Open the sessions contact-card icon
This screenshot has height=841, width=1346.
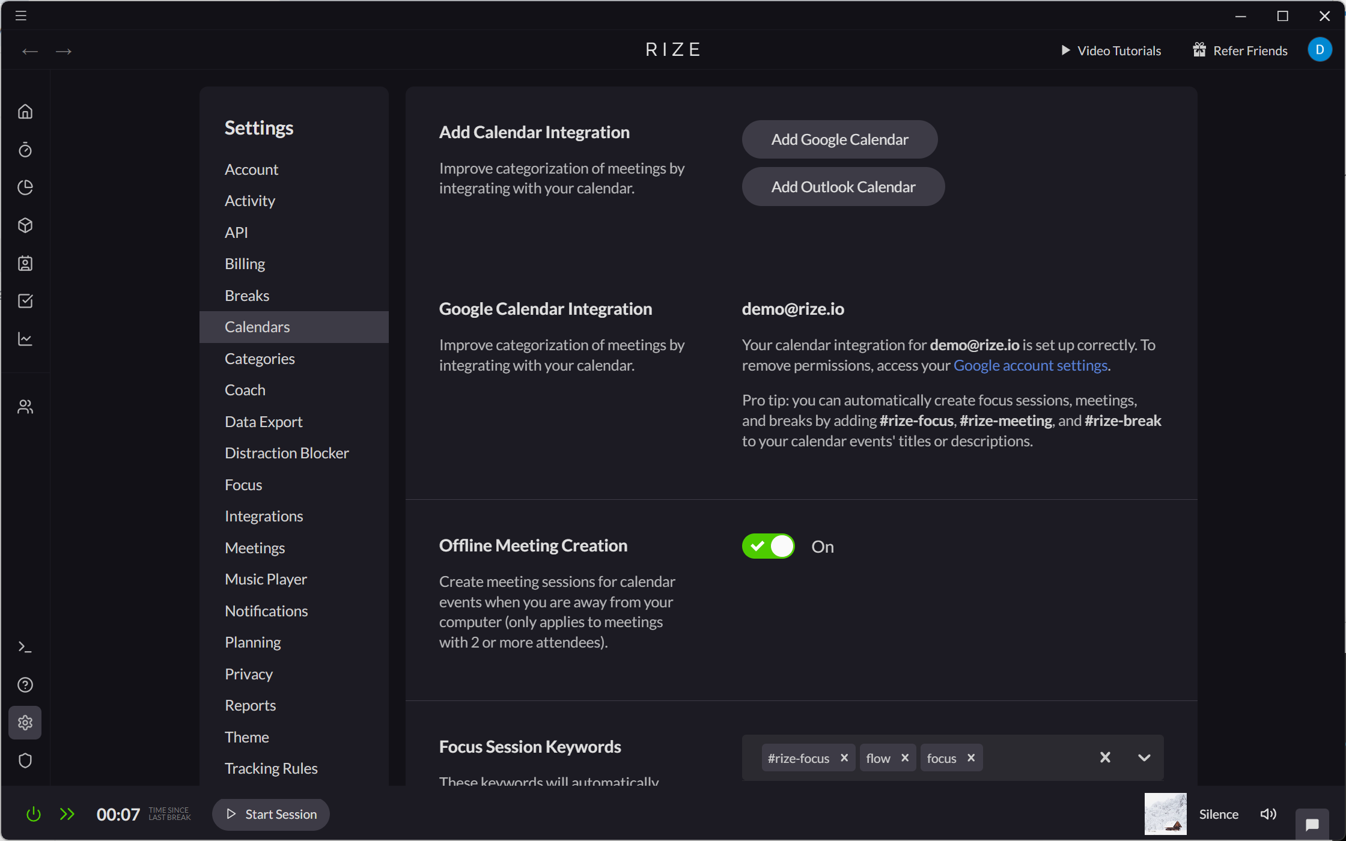25,263
